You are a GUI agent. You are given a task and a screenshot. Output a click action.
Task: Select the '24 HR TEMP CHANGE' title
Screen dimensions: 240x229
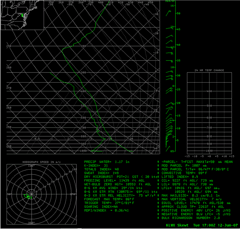coord(209,70)
